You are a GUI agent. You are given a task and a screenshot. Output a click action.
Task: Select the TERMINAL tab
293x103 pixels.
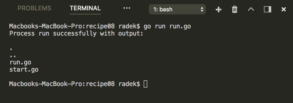point(85,8)
